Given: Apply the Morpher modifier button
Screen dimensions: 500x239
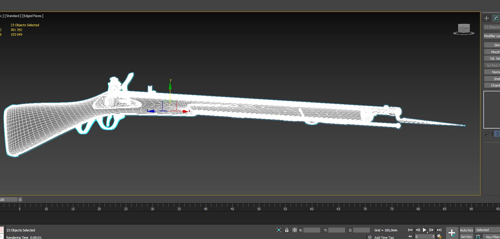Looking at the screenshot, I should coord(492,52).
